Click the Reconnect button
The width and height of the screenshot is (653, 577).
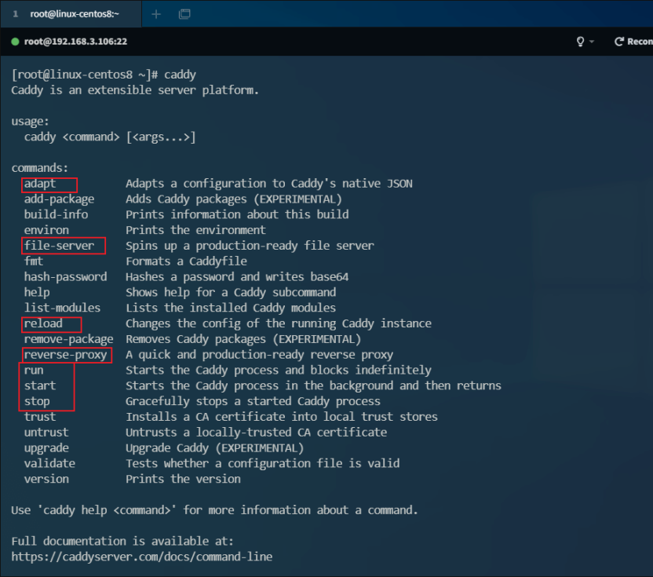(633, 42)
